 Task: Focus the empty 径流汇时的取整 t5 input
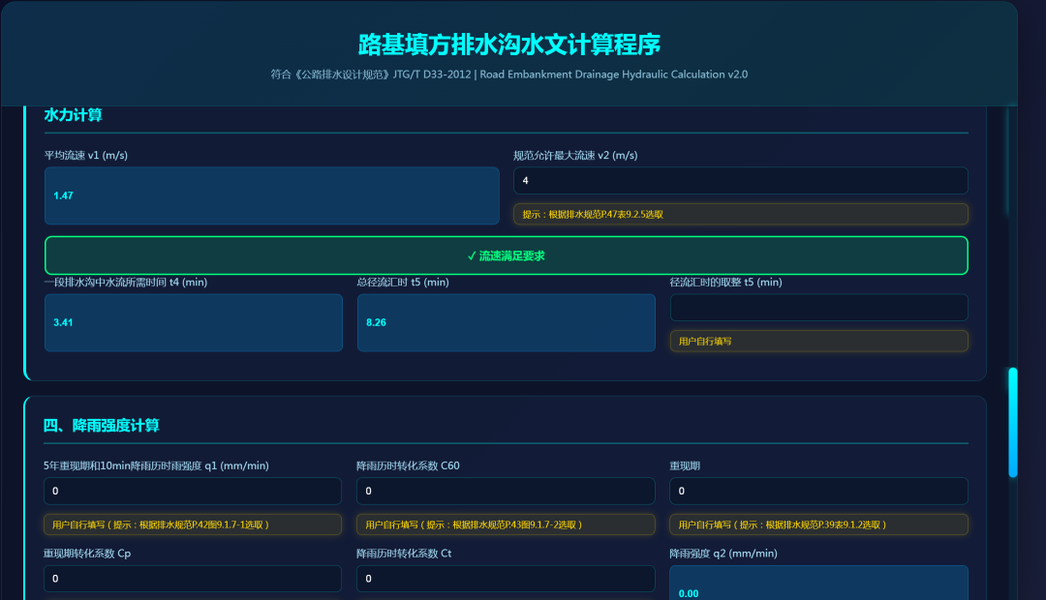click(x=818, y=308)
